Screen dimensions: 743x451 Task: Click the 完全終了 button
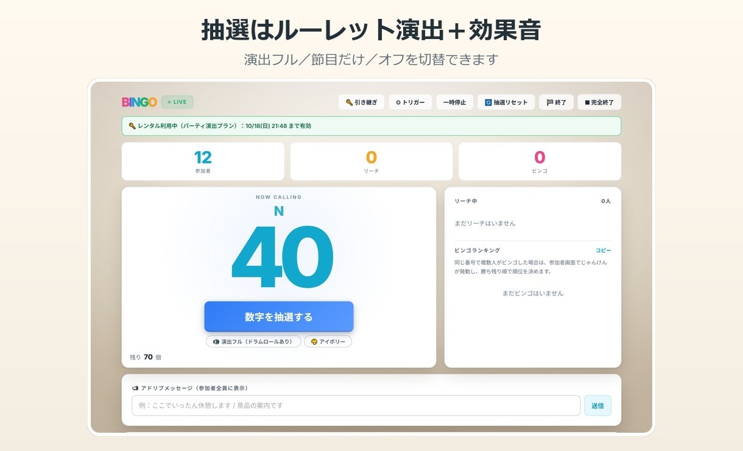point(599,102)
